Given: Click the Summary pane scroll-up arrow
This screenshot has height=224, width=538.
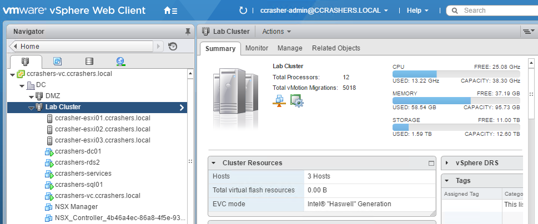Looking at the screenshot, I should (531, 63).
